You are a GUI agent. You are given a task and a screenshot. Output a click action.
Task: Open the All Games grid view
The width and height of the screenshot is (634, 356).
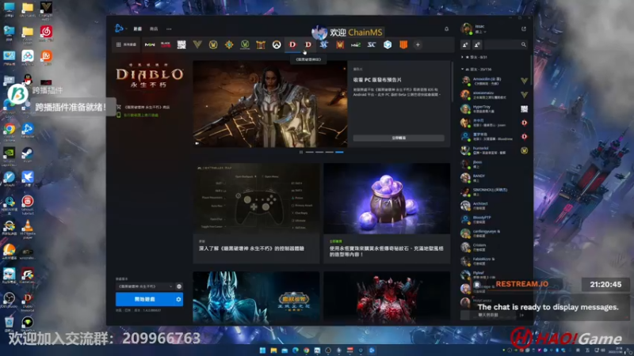click(x=127, y=44)
